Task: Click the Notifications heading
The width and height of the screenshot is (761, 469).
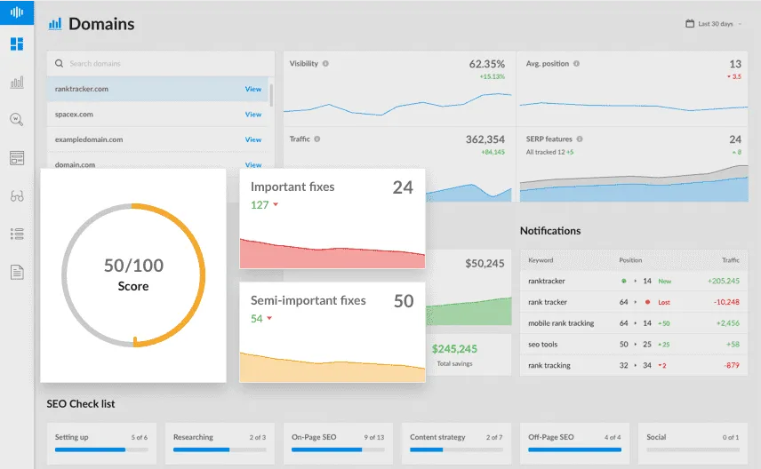Action: tap(550, 231)
